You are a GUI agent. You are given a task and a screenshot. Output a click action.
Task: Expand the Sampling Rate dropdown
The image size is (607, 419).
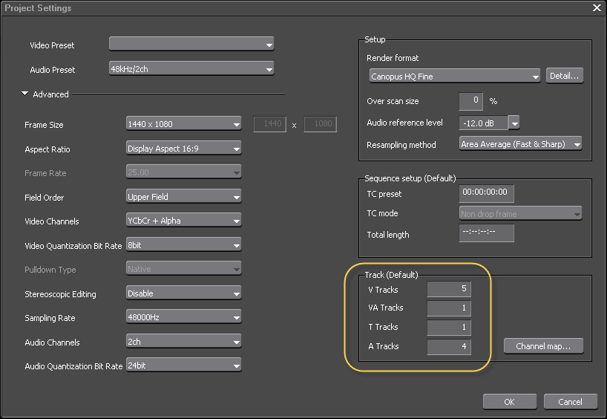(x=184, y=317)
